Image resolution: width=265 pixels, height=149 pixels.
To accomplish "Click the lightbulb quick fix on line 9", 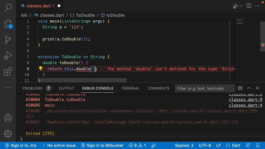I will point(41,68).
